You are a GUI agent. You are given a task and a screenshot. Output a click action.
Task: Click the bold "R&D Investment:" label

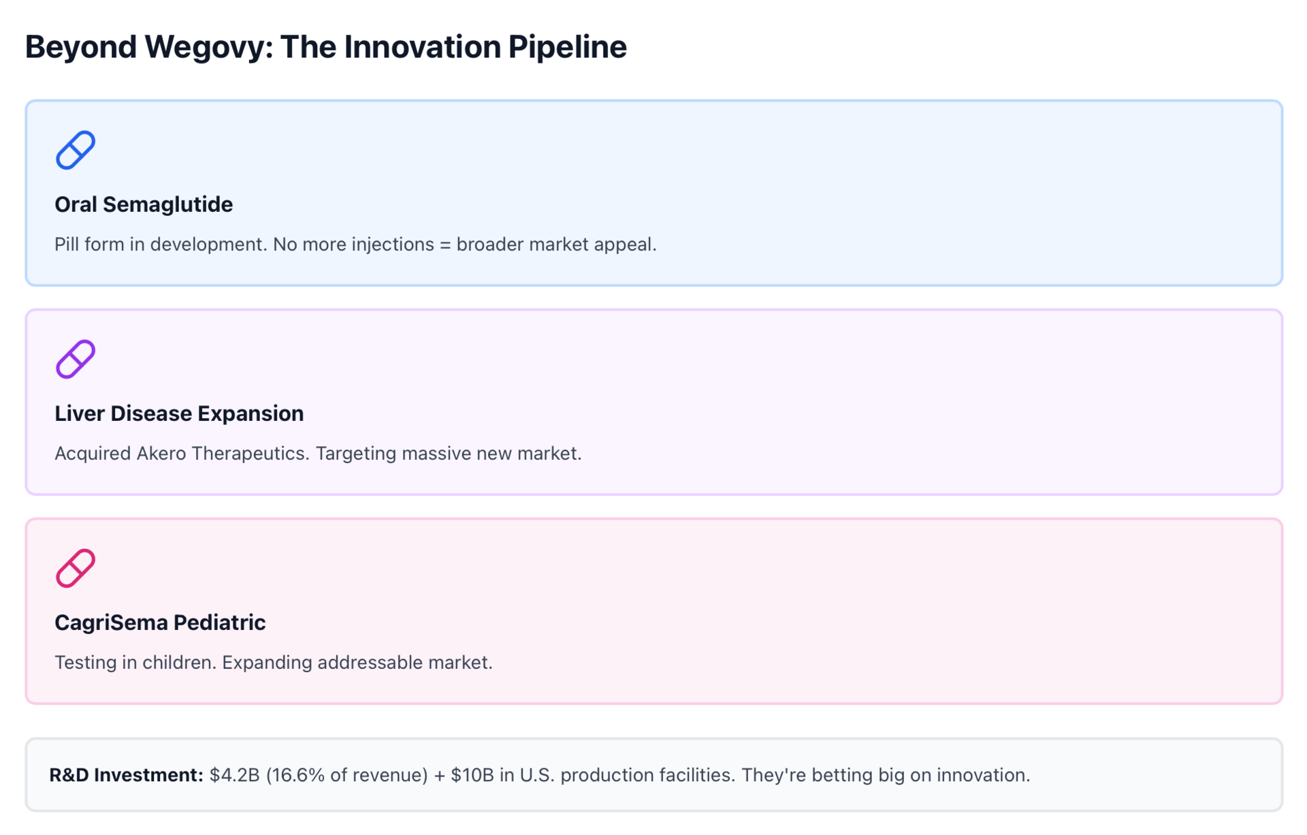click(x=126, y=775)
